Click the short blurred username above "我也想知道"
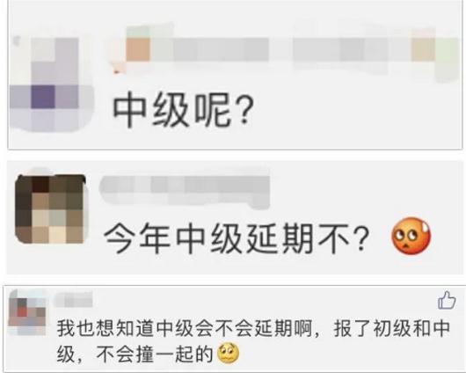This screenshot has height=373, width=466. [x=73, y=300]
